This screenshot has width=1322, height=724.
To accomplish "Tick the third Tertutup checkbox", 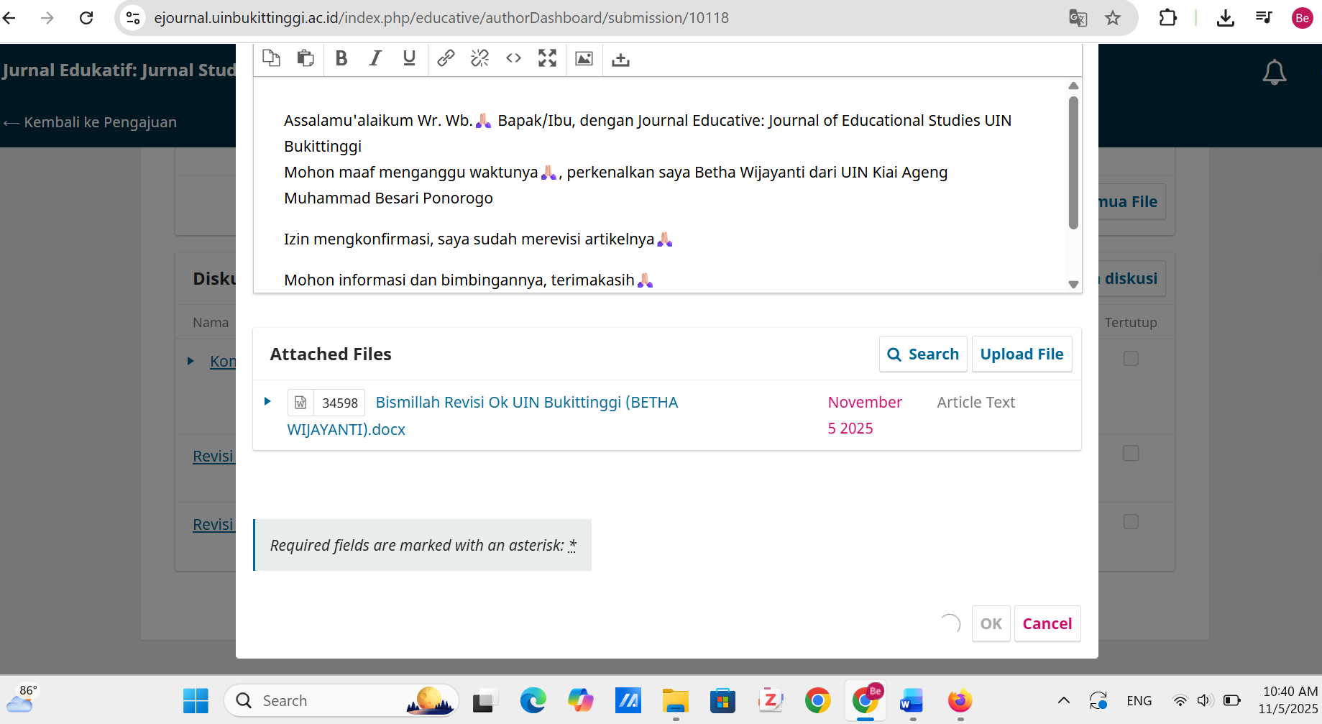I will 1131,521.
